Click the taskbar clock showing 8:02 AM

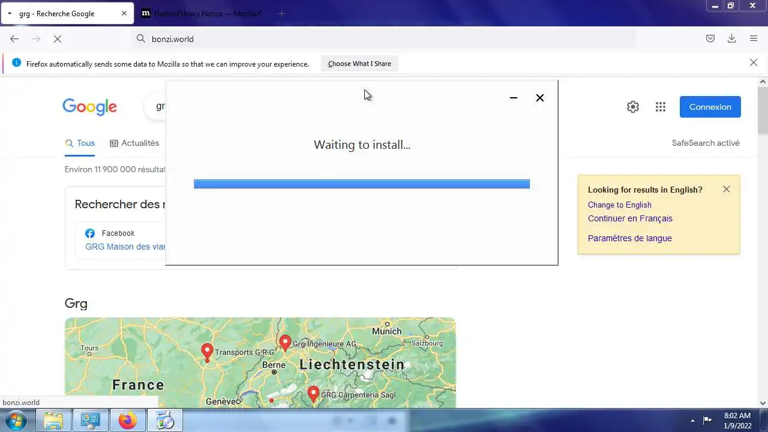tap(737, 420)
